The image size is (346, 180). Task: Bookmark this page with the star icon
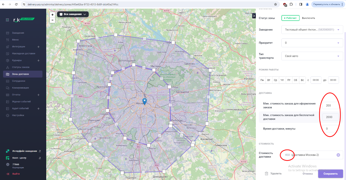pos(275,4)
